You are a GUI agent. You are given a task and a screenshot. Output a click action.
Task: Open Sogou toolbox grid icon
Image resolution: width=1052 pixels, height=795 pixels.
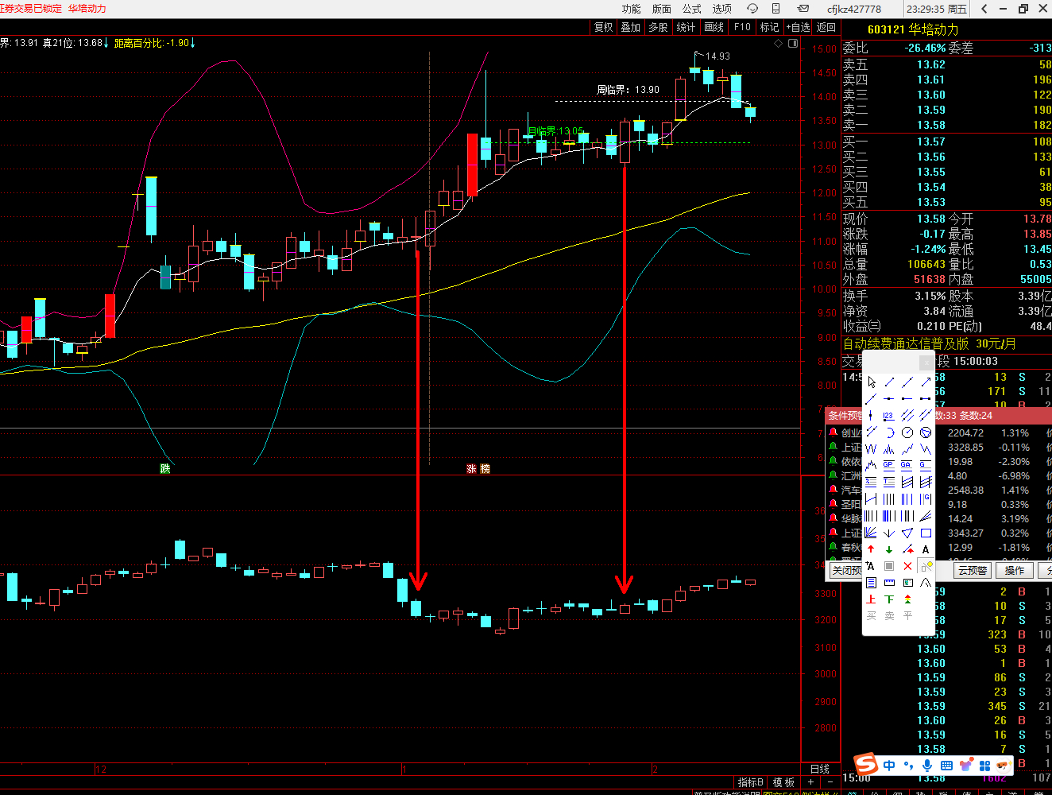point(985,765)
